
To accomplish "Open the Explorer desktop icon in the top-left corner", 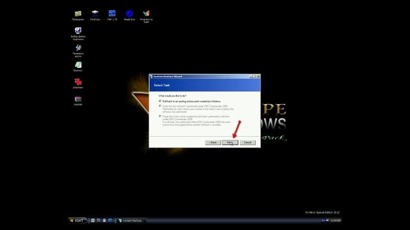I will click(78, 15).
